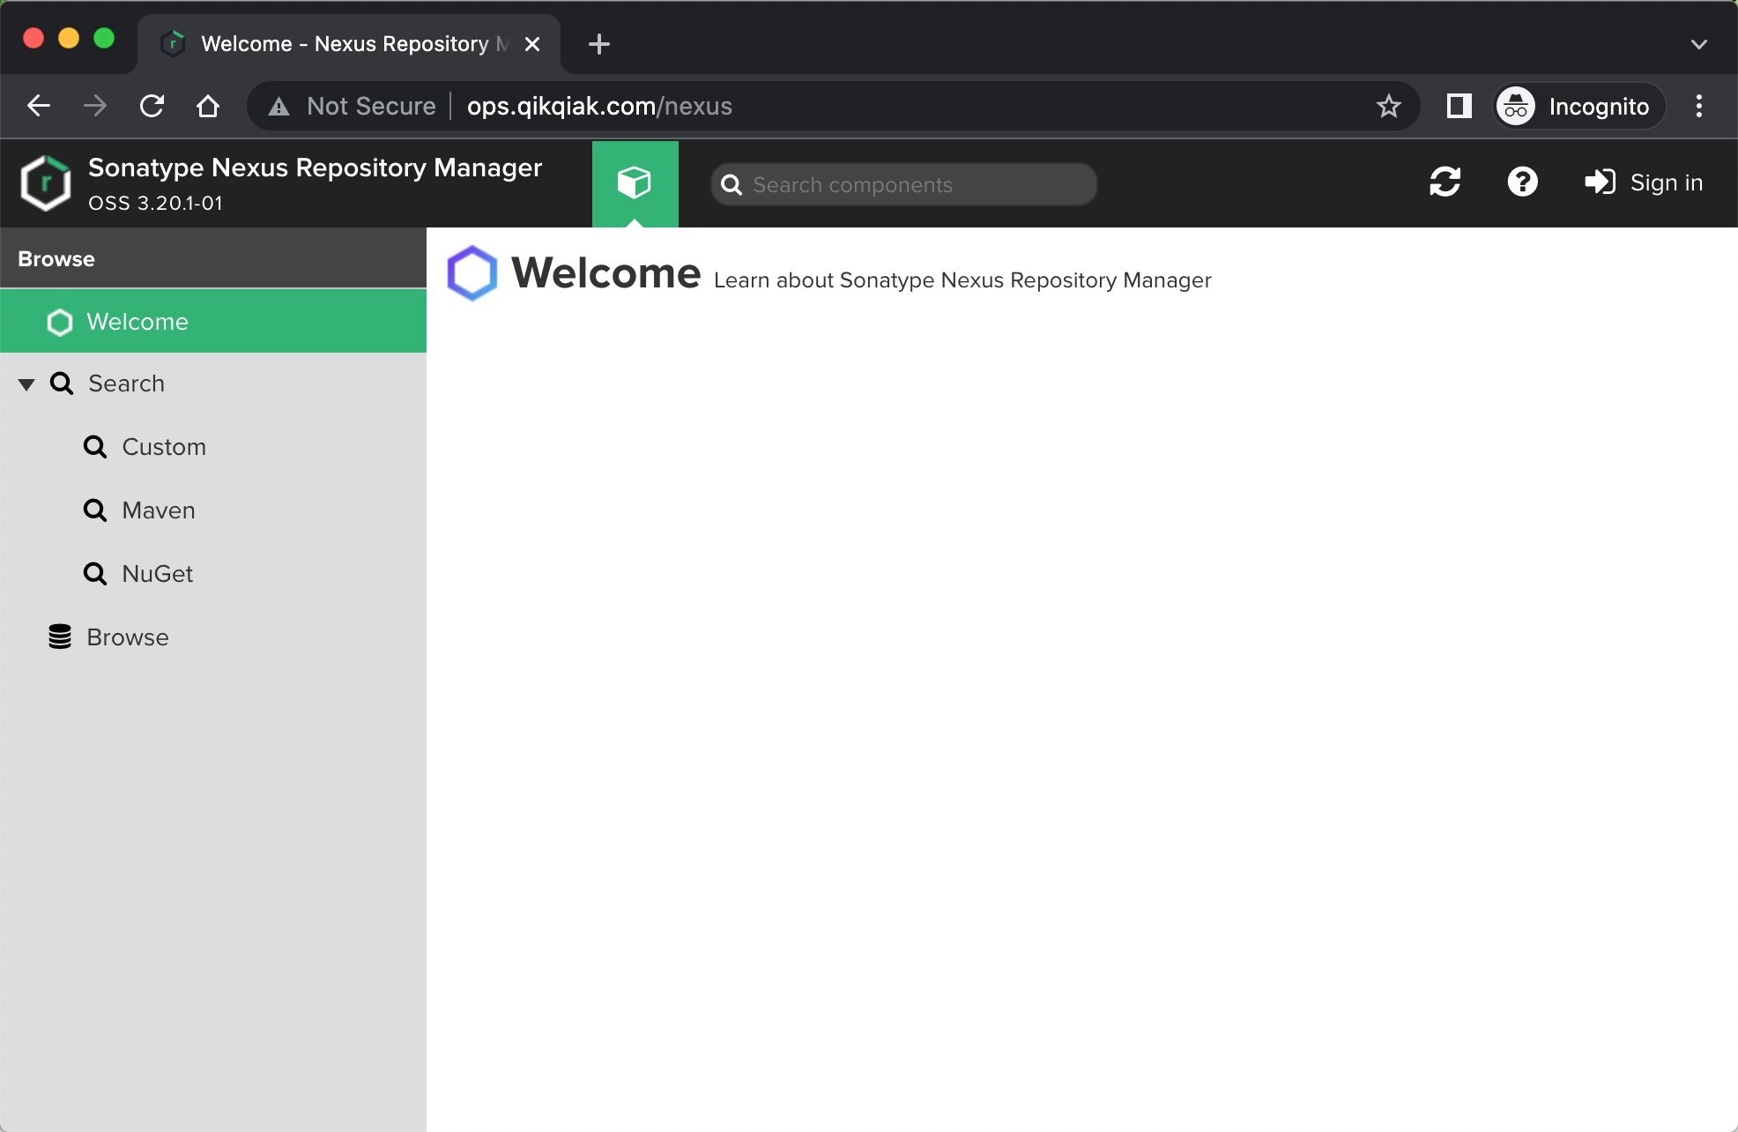This screenshot has width=1738, height=1132.
Task: Focus the Search components field
Action: pos(903,184)
